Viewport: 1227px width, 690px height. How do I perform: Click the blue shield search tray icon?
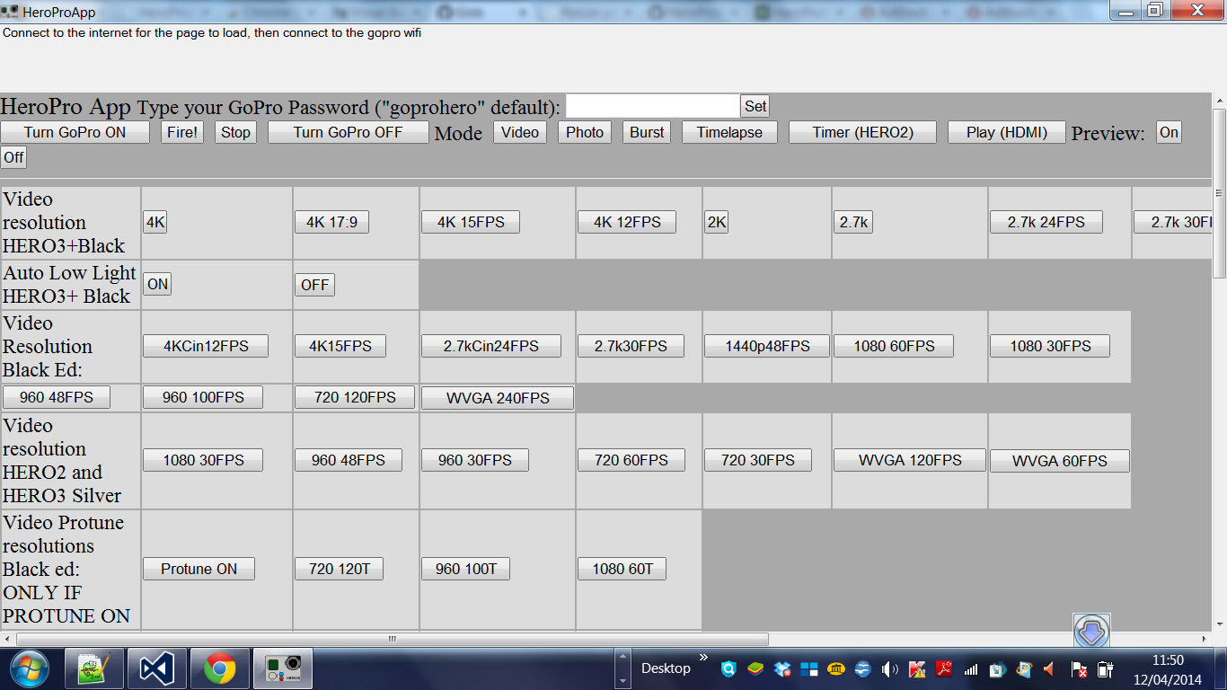pyautogui.click(x=728, y=669)
